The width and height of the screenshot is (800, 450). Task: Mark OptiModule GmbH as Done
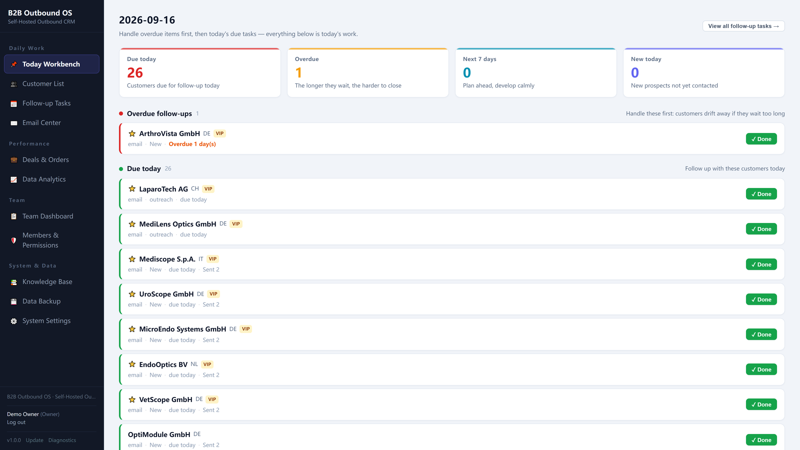(x=761, y=440)
